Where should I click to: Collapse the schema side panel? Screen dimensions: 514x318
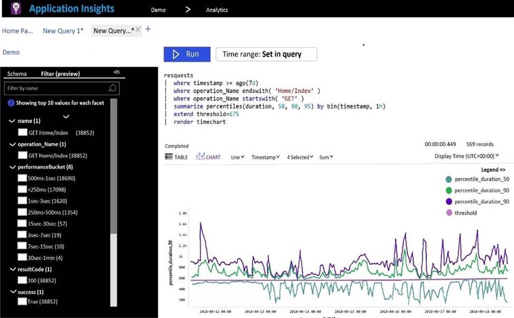(117, 72)
